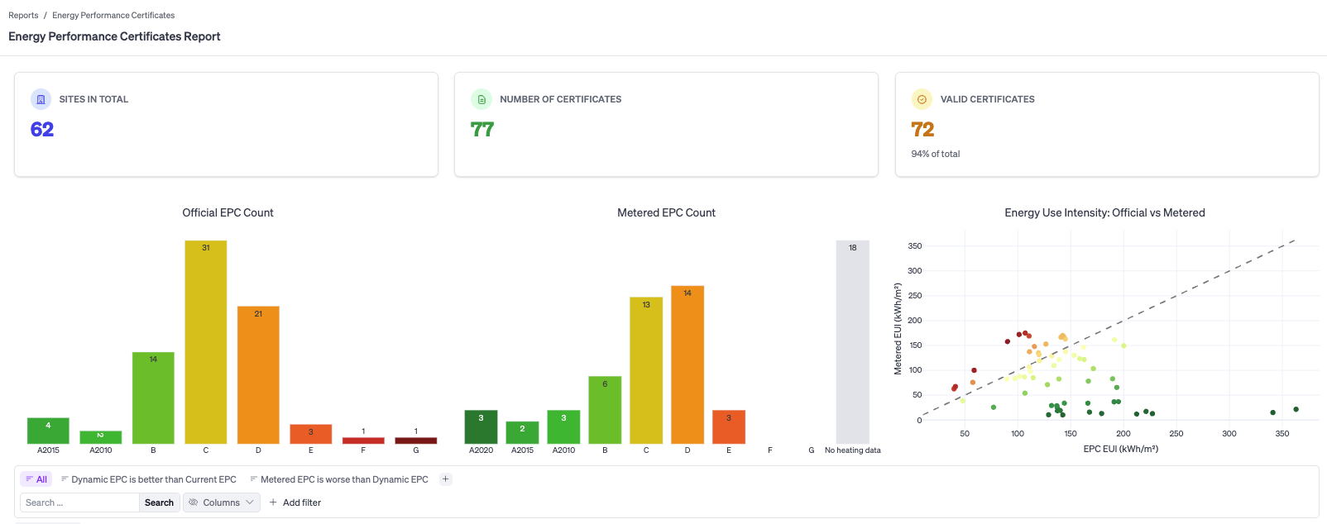This screenshot has height=524, width=1327.
Task: Open the Energy Performance Certificates breadcrumb link
Action: [x=113, y=15]
